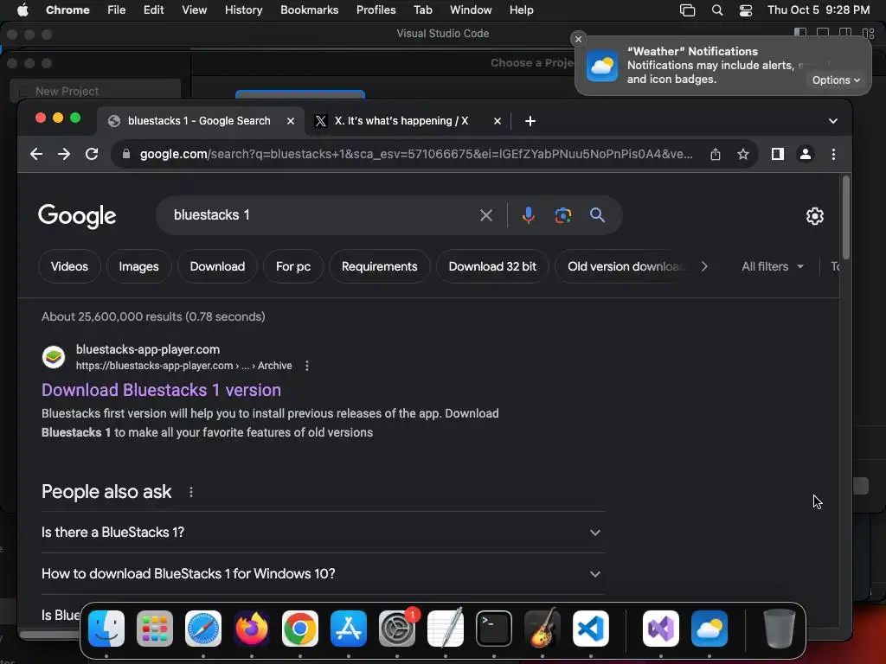The image size is (886, 664).
Task: Close the X. It's what's happening tab
Action: coord(498,121)
